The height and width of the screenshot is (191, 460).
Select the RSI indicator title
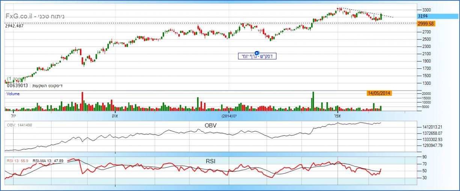click(x=210, y=161)
